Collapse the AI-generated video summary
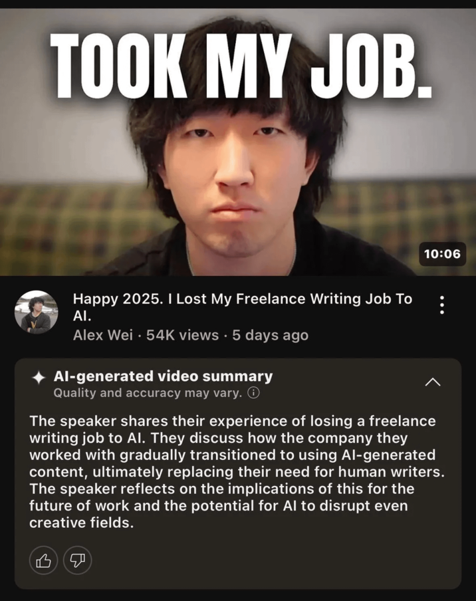Screen dimensions: 476x601 point(433,382)
